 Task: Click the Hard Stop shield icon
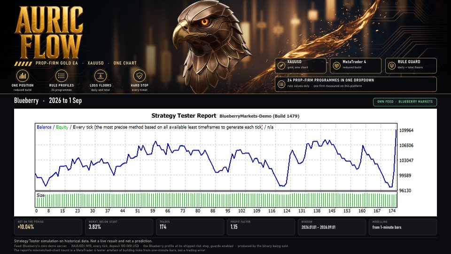(140, 76)
